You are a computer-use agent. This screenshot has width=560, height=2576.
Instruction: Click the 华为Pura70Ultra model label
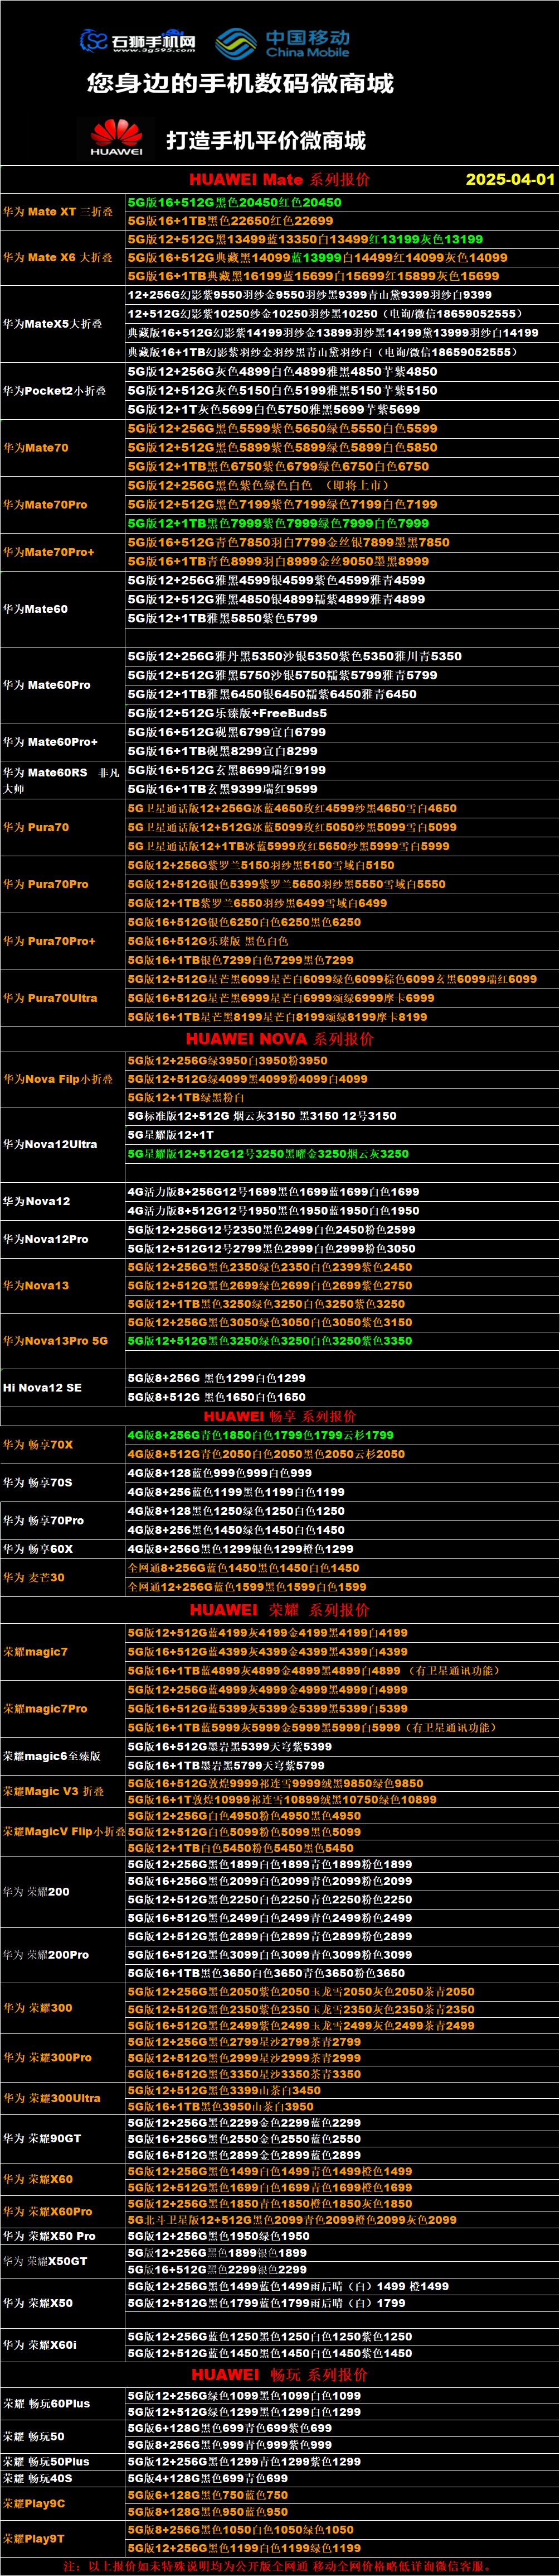50,998
